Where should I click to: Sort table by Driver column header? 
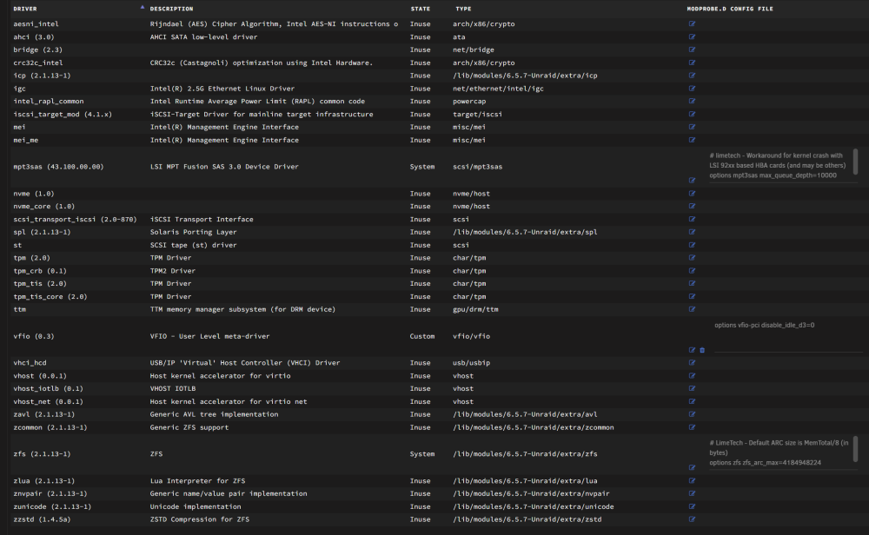coord(25,9)
